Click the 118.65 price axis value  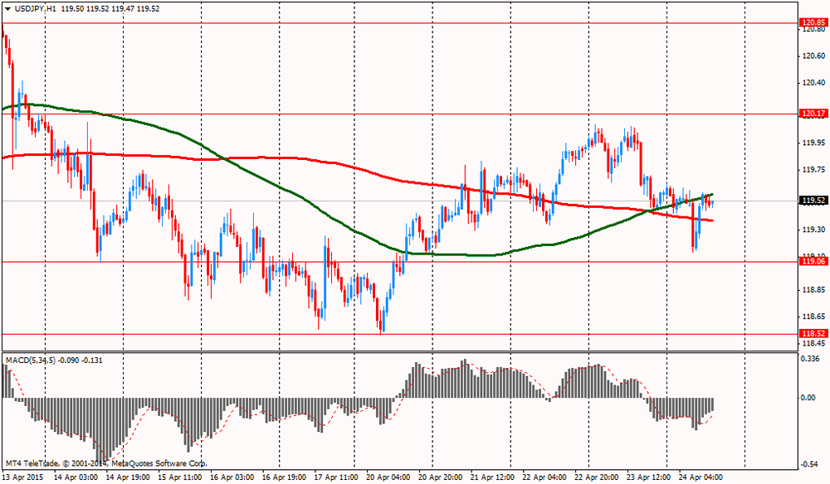coord(814,317)
